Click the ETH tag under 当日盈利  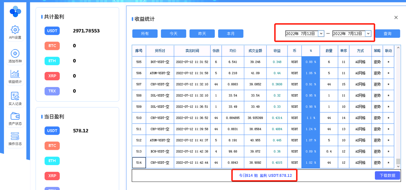pyautogui.click(x=52, y=161)
